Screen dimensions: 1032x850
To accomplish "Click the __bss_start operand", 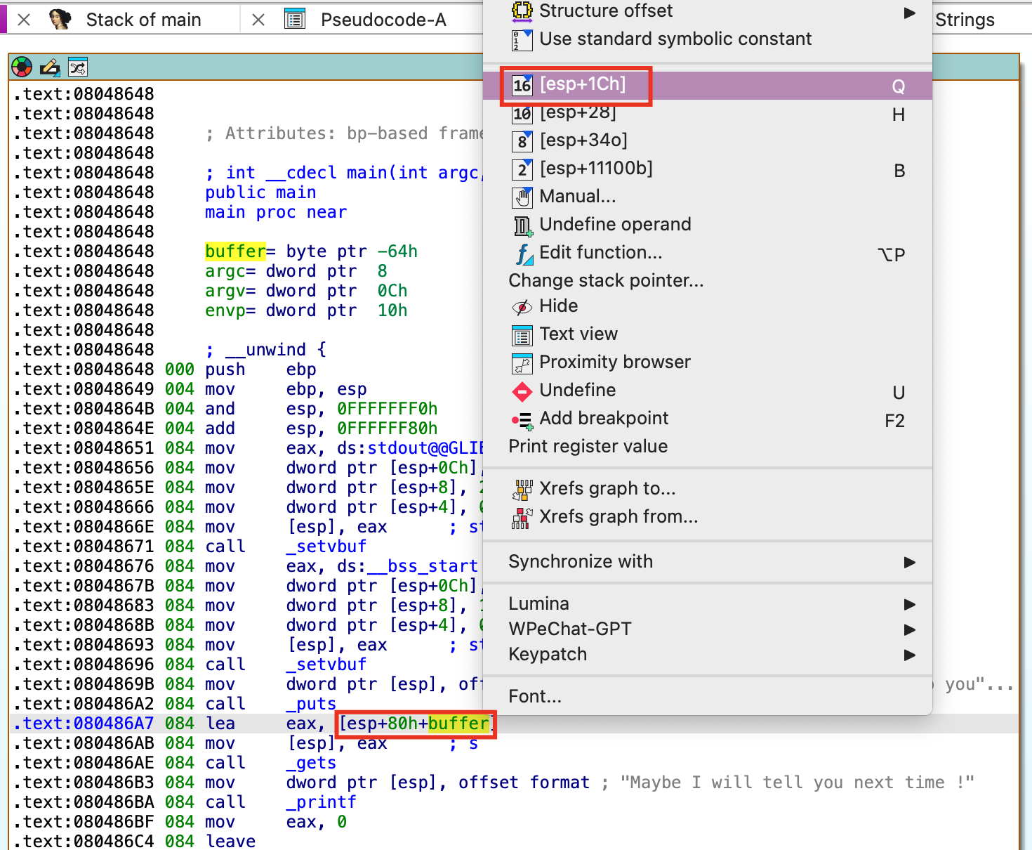I will click(423, 566).
